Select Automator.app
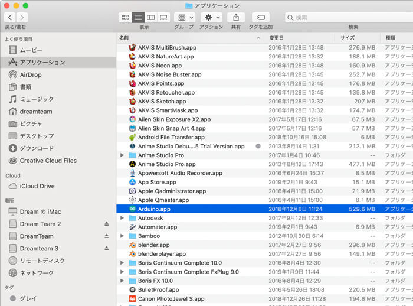Screen dimensions: 413x306 [265, 227]
